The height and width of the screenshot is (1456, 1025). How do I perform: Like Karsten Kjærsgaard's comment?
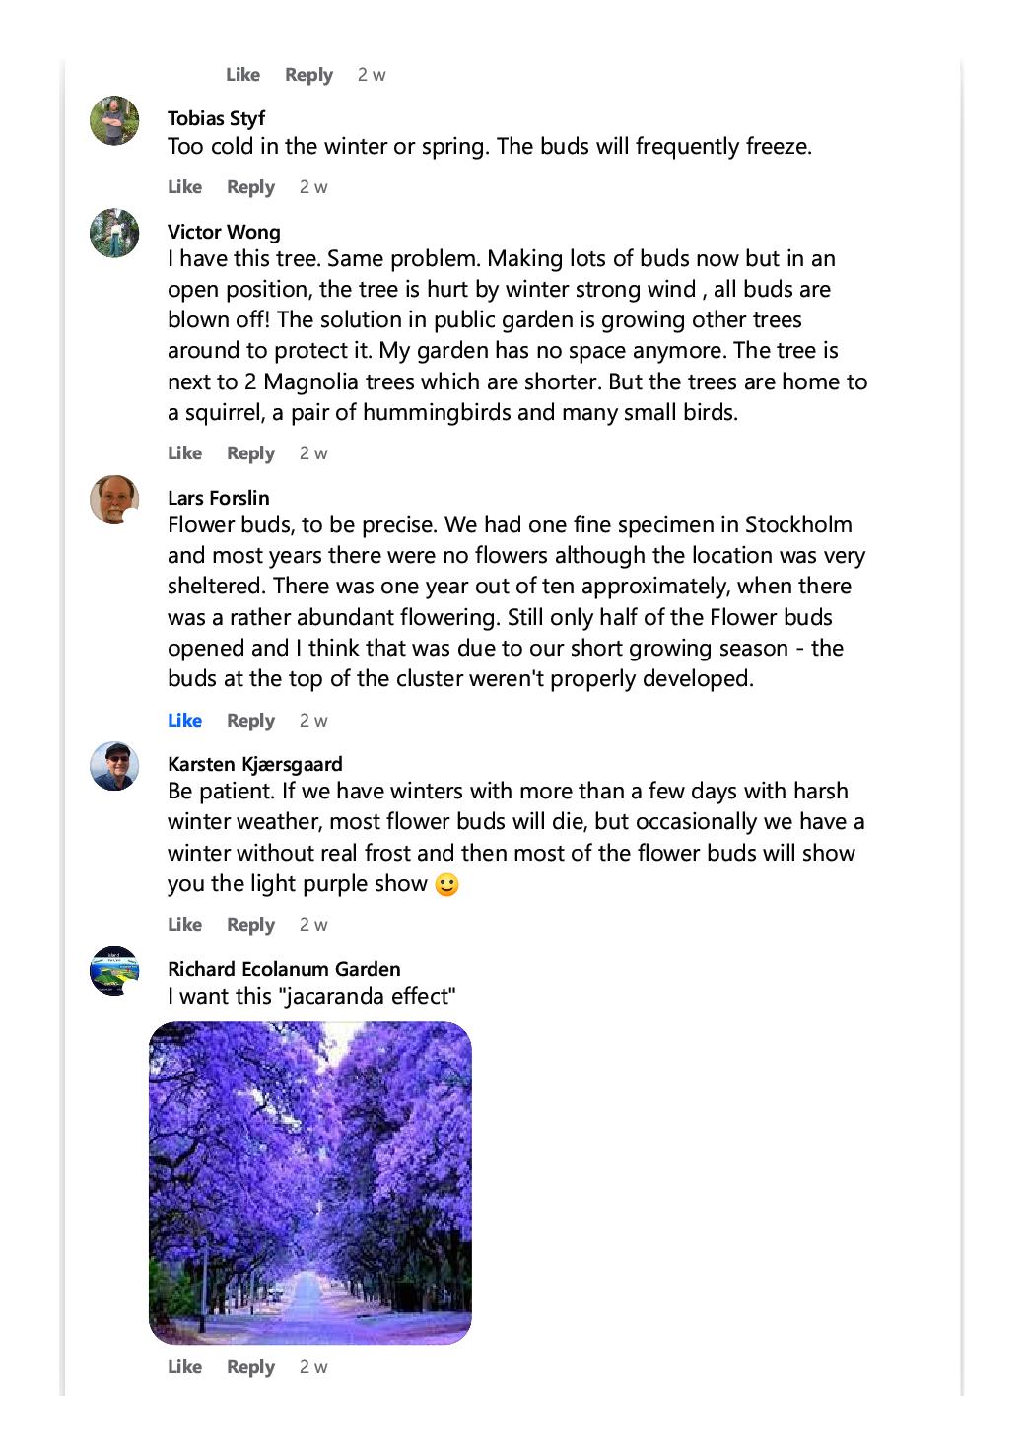tap(184, 925)
